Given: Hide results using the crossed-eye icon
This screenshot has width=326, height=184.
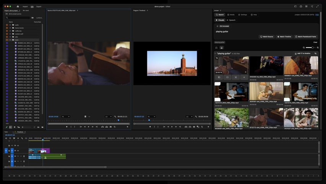Looking at the screenshot, I should tap(315, 54).
